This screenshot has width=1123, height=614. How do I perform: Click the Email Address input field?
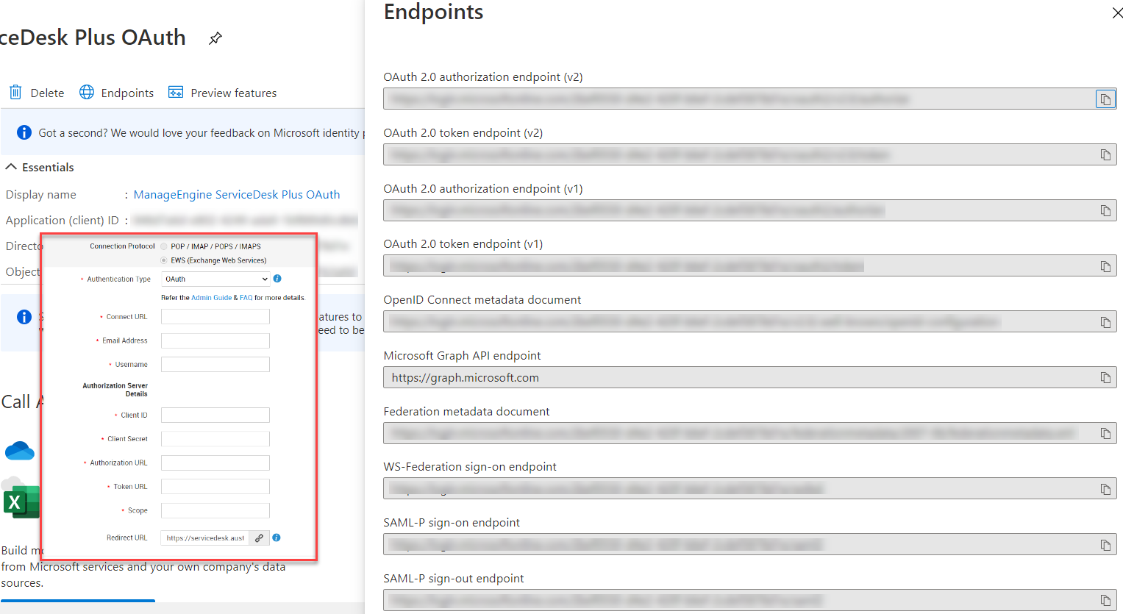(215, 340)
